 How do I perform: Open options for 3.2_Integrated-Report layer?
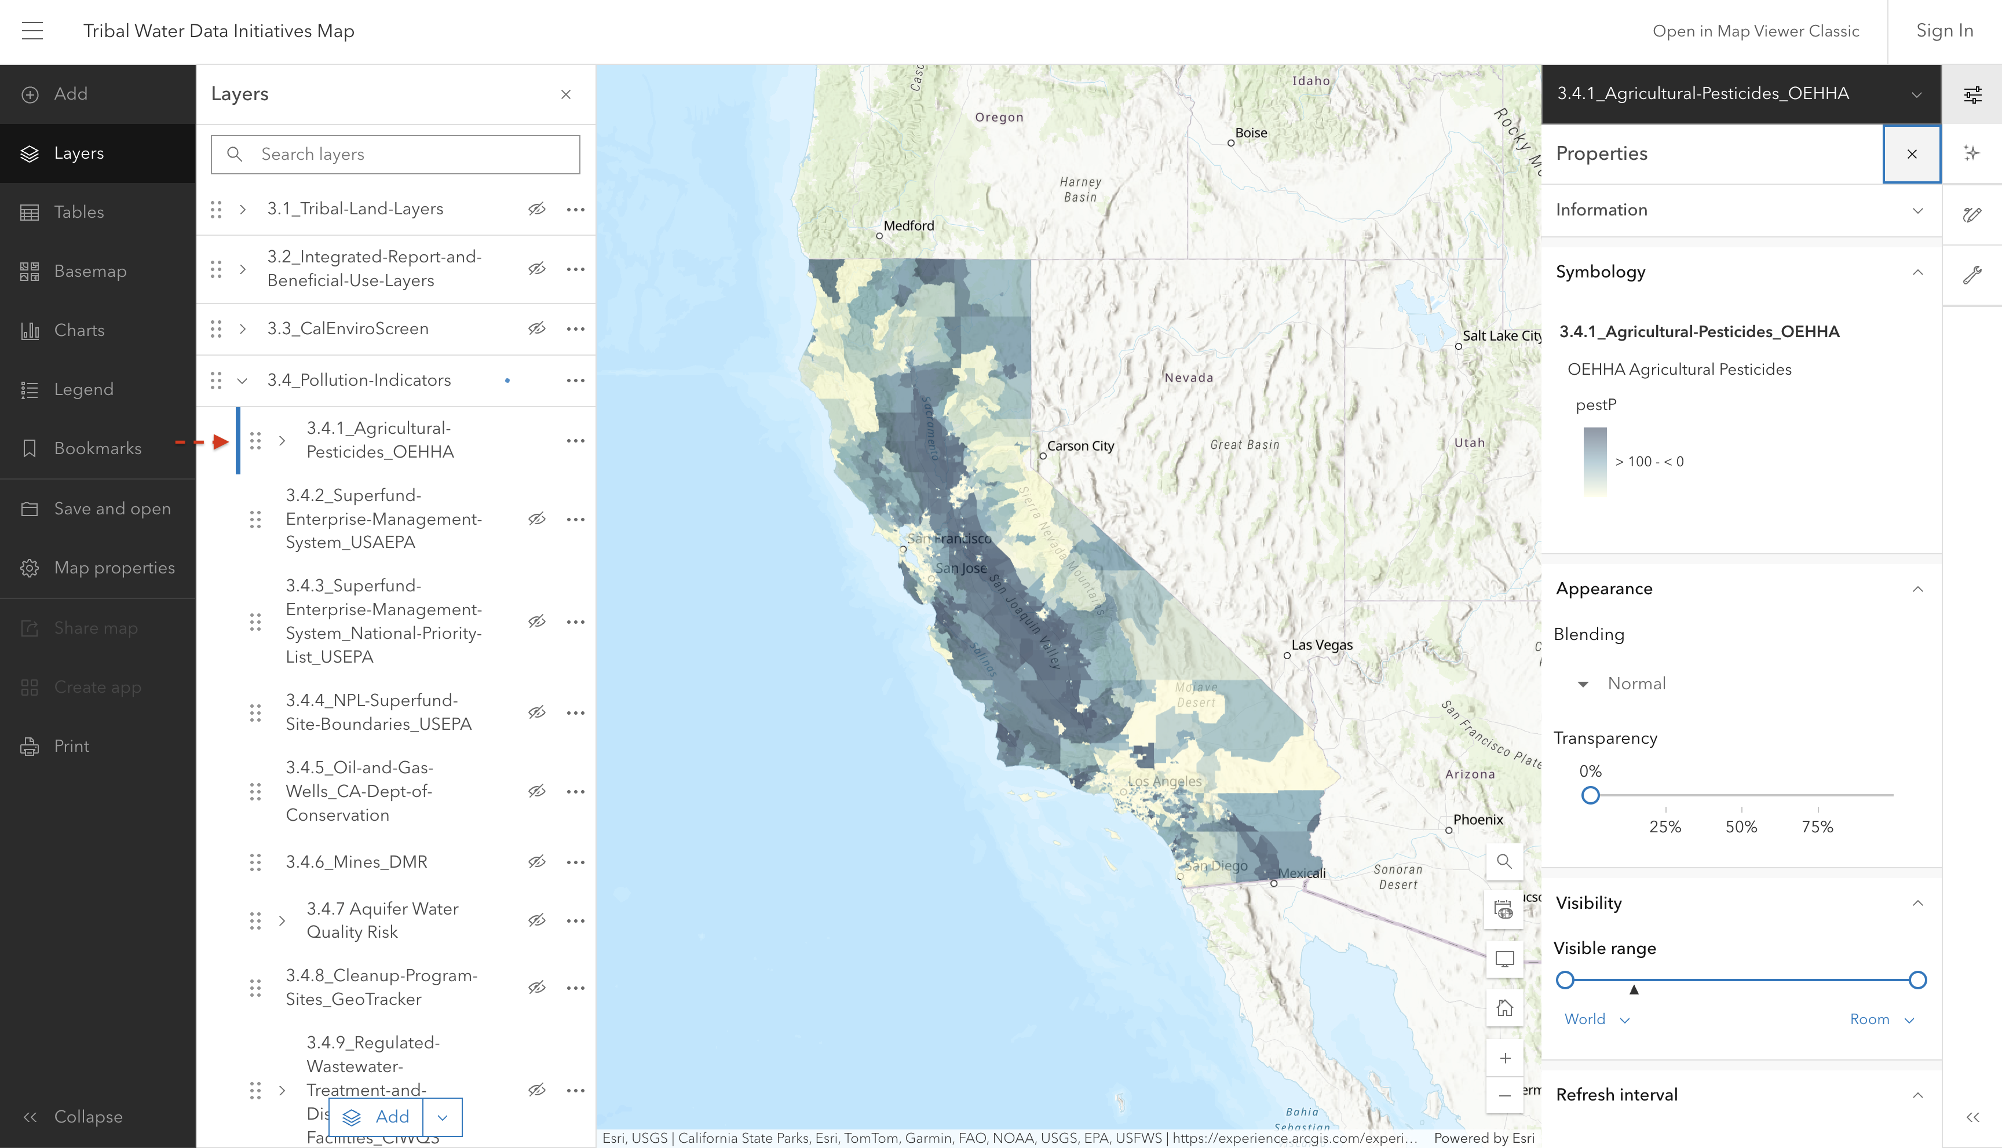[x=576, y=269]
